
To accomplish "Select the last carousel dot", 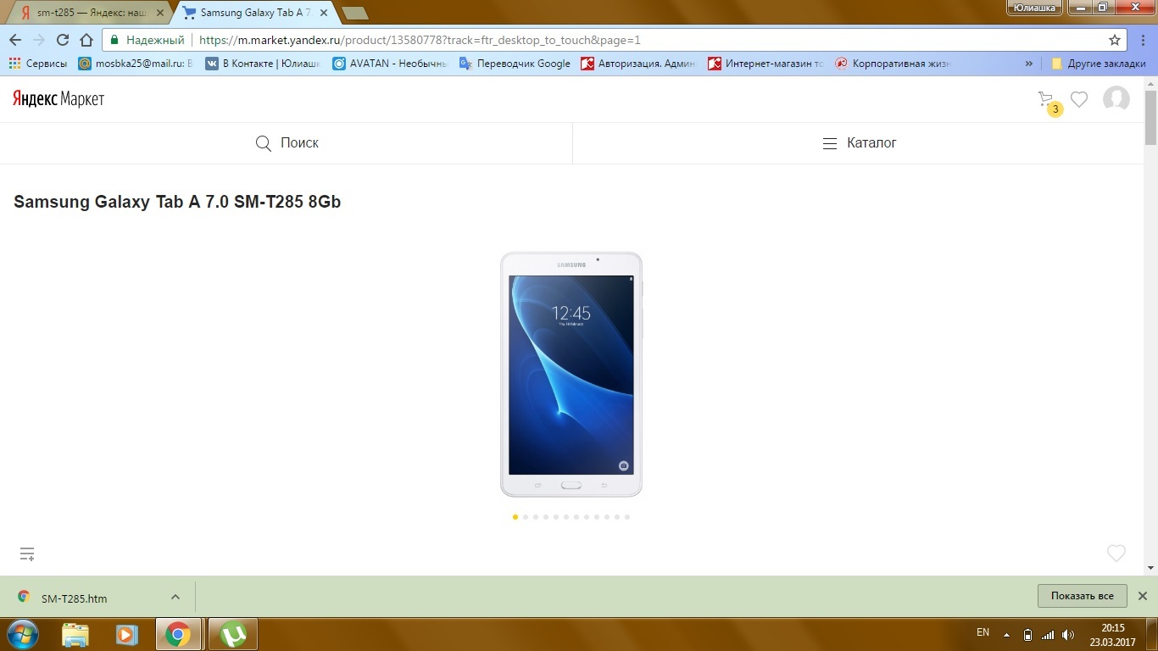I will click(627, 516).
